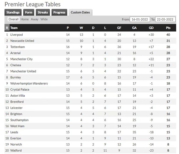Viewport: 179px width, 154px height.
Task: Sort by GF column header
Action: [119, 28]
